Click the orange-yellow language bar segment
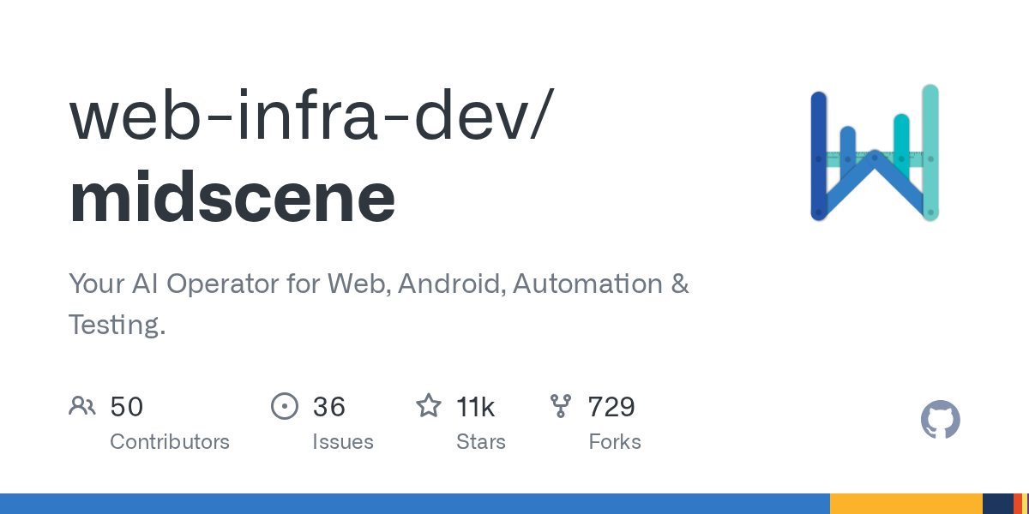Screen dimensions: 1029x514 point(906,504)
